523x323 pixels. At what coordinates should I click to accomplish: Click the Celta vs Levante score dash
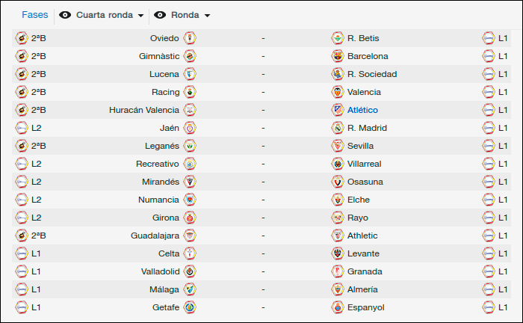click(263, 253)
